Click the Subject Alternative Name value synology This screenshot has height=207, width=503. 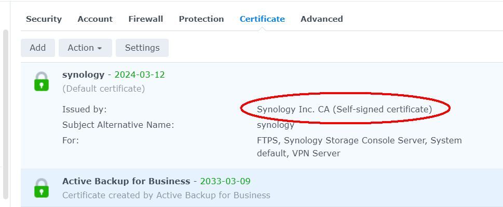(276, 125)
